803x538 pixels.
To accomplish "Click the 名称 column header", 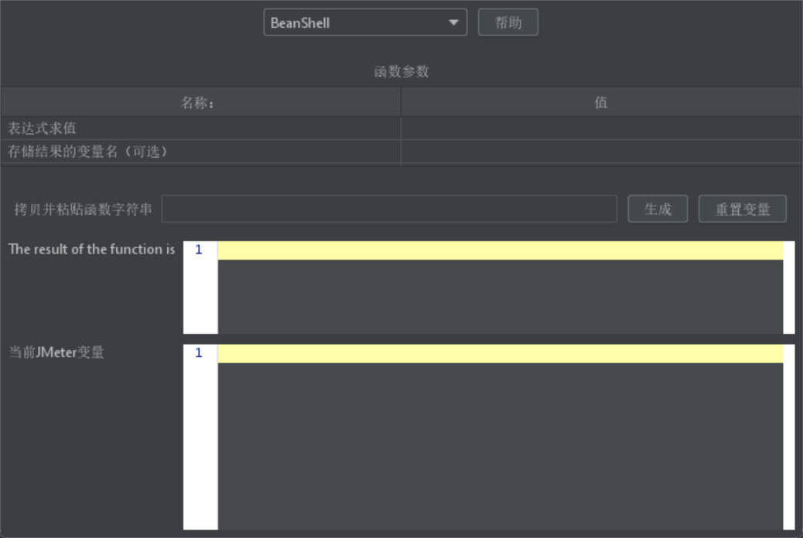I will click(x=200, y=103).
